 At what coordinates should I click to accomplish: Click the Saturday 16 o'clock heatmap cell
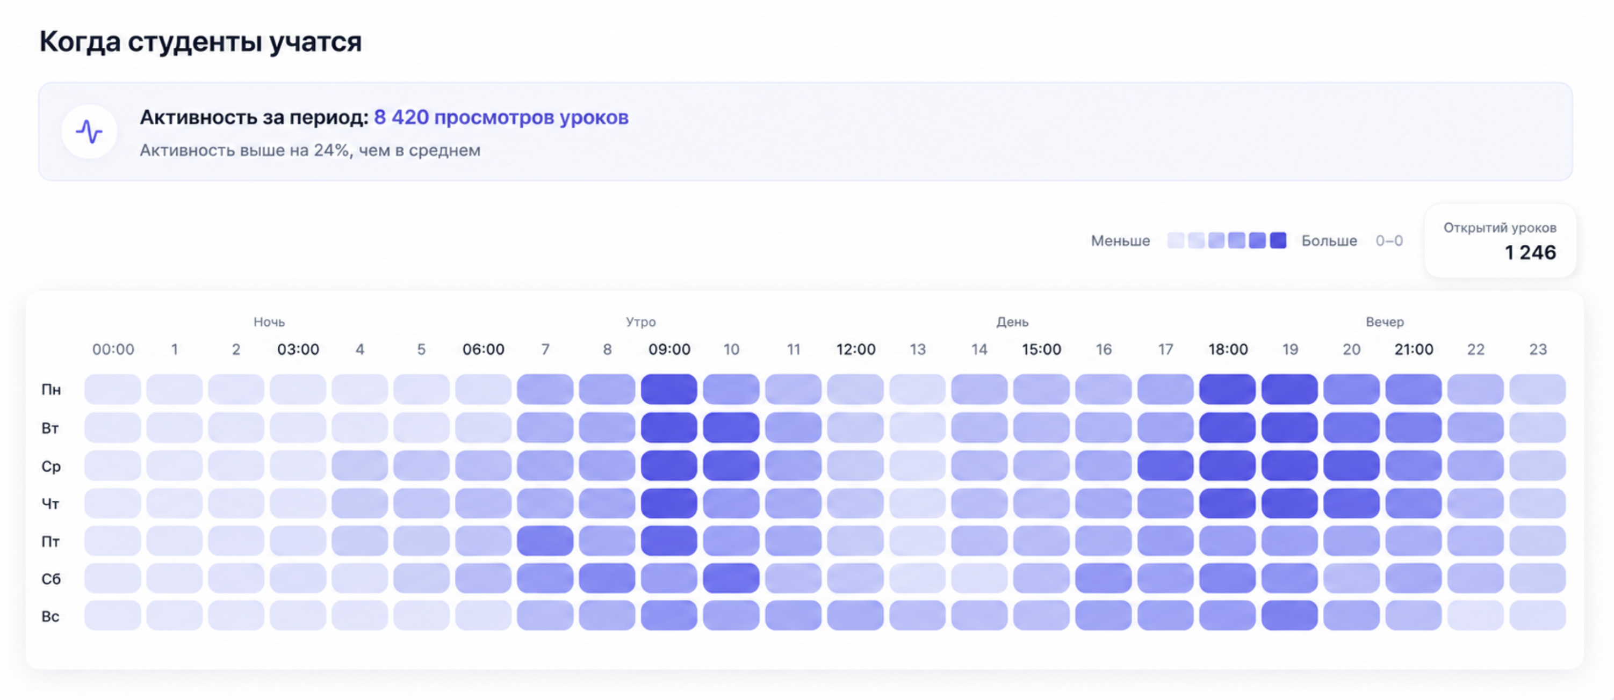(x=1103, y=578)
